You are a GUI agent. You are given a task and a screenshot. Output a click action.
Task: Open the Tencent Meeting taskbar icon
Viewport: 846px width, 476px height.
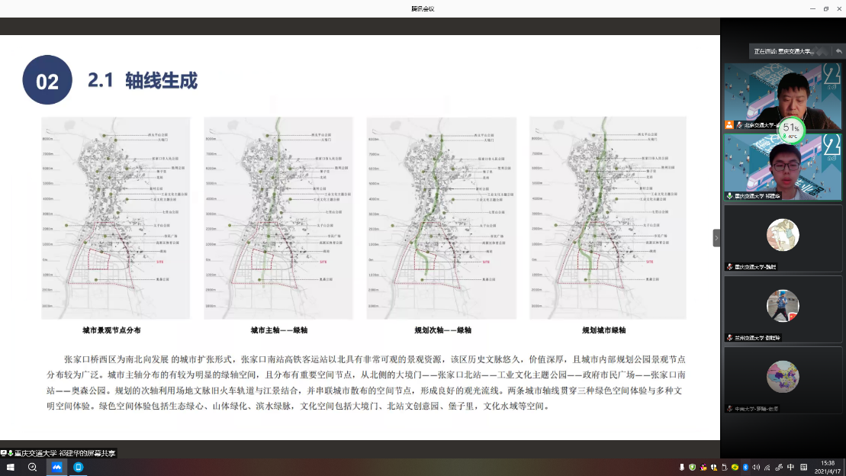(x=56, y=467)
